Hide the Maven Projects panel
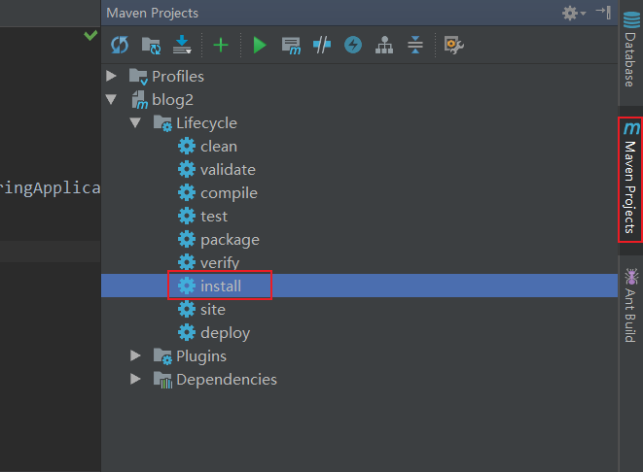 pyautogui.click(x=604, y=13)
